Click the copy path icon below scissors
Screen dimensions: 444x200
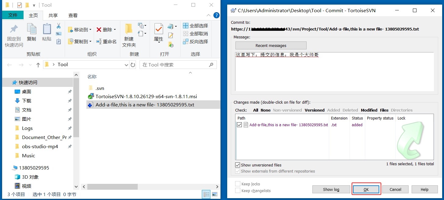point(59,34)
